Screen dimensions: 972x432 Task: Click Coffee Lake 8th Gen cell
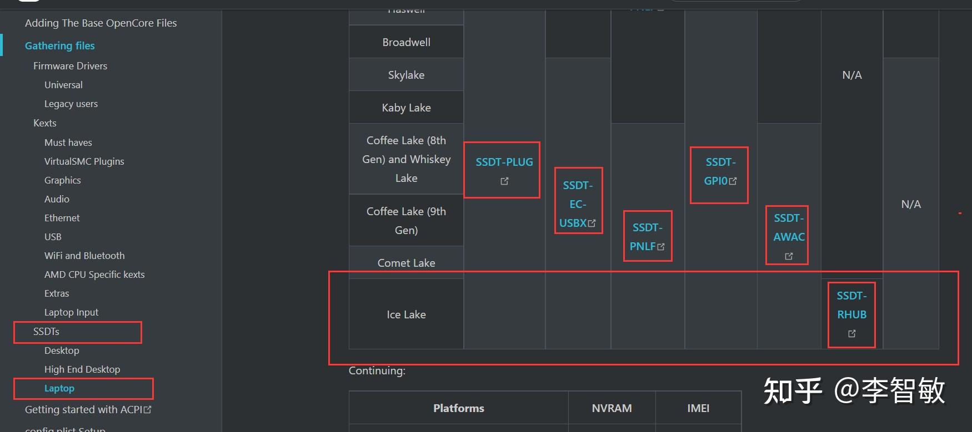pyautogui.click(x=406, y=159)
